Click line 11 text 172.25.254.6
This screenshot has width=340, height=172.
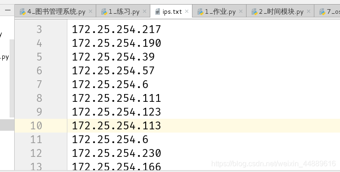point(110,139)
